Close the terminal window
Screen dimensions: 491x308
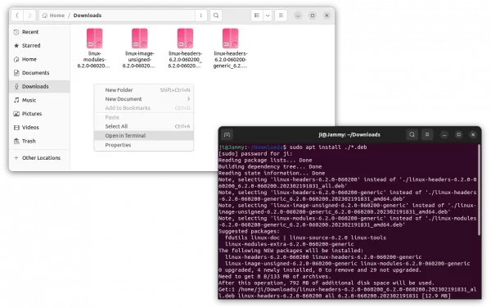pos(473,134)
